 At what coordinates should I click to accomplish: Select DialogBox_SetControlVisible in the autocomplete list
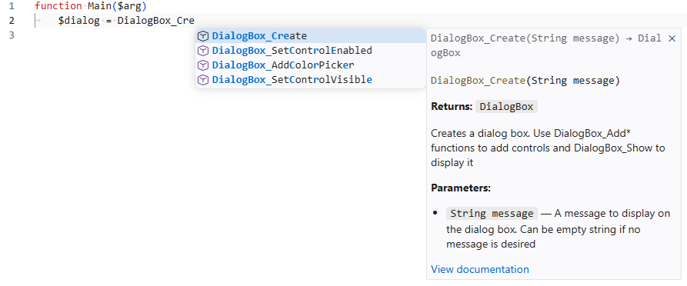[310, 80]
